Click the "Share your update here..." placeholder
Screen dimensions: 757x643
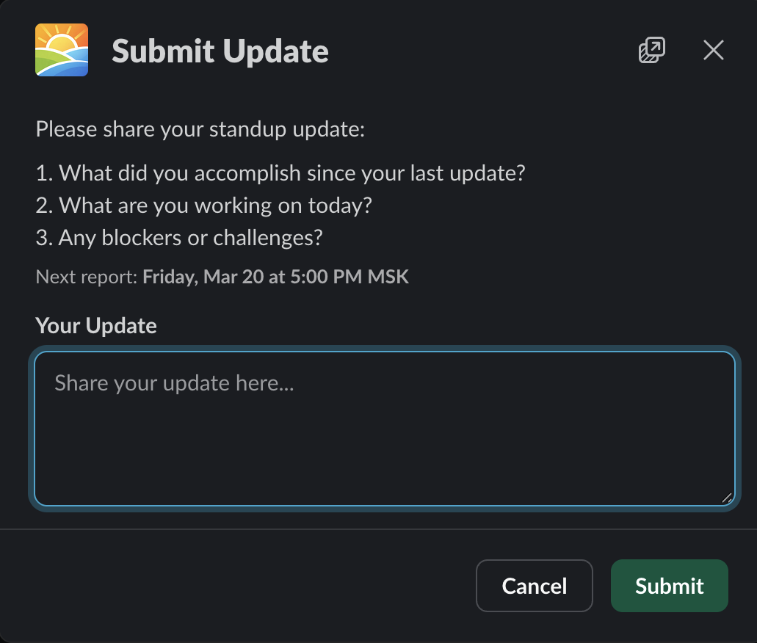(x=174, y=383)
